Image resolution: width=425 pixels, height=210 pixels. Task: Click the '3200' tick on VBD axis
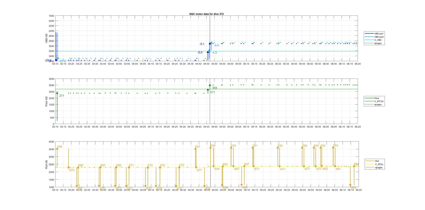click(51, 51)
